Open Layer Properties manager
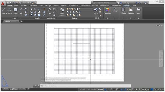 62,12
